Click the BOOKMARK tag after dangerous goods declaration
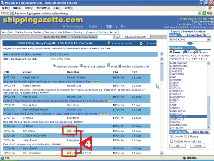The height and width of the screenshot is (161, 214). [57, 144]
